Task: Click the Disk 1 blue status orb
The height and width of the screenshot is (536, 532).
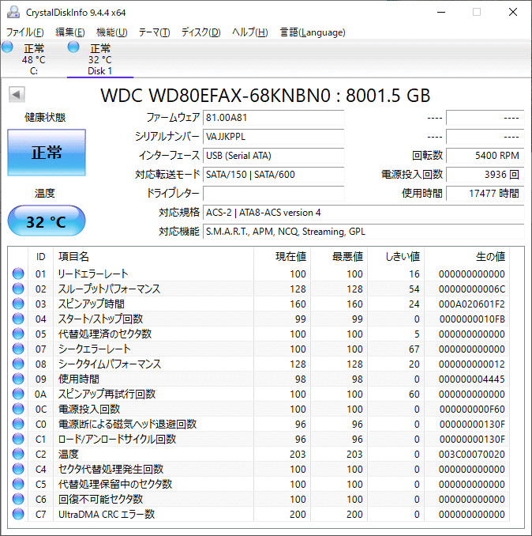Action: tap(73, 47)
